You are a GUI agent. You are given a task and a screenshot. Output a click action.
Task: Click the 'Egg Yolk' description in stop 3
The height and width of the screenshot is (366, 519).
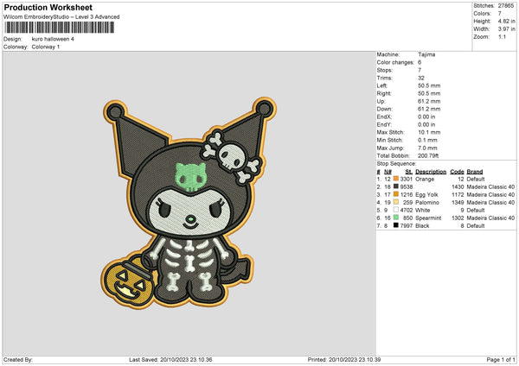coord(426,194)
